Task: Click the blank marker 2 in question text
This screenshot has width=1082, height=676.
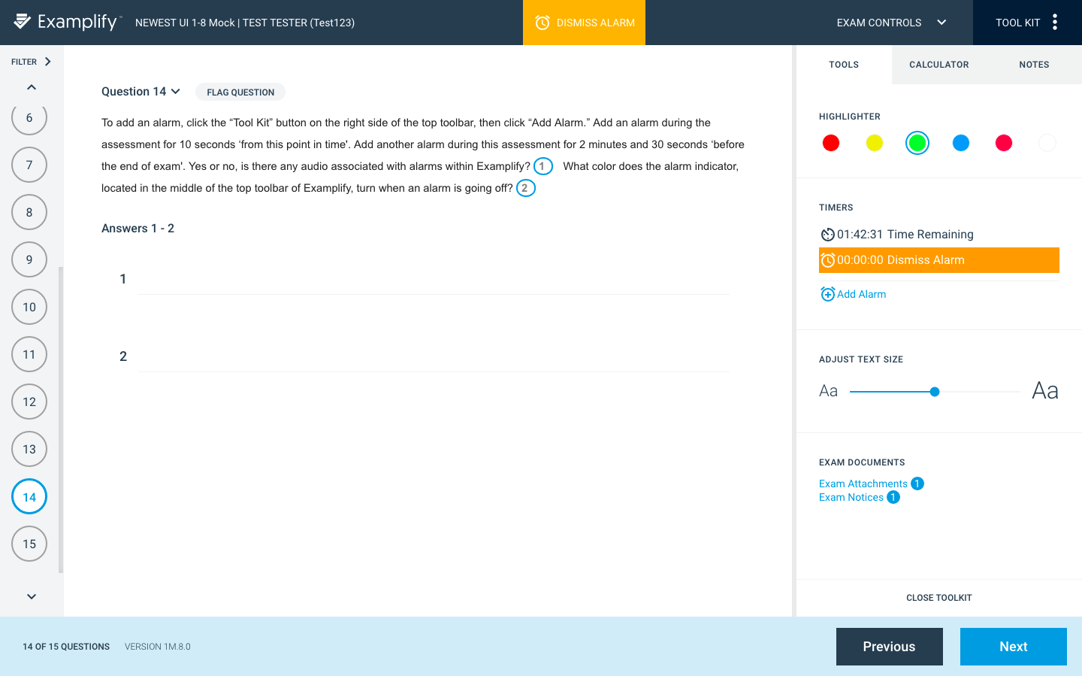Action: pyautogui.click(x=526, y=188)
